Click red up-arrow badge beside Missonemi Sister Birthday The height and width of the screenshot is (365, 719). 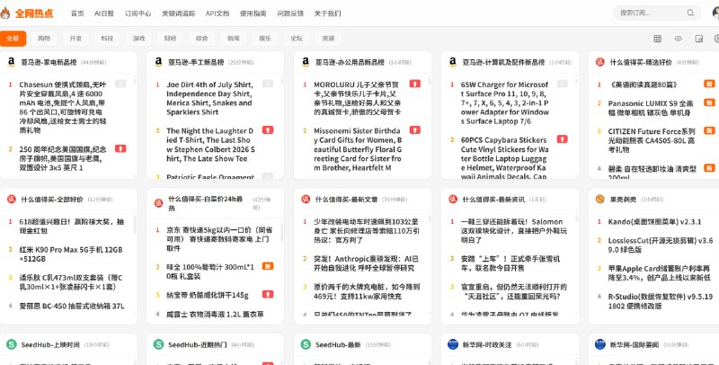[x=415, y=130]
